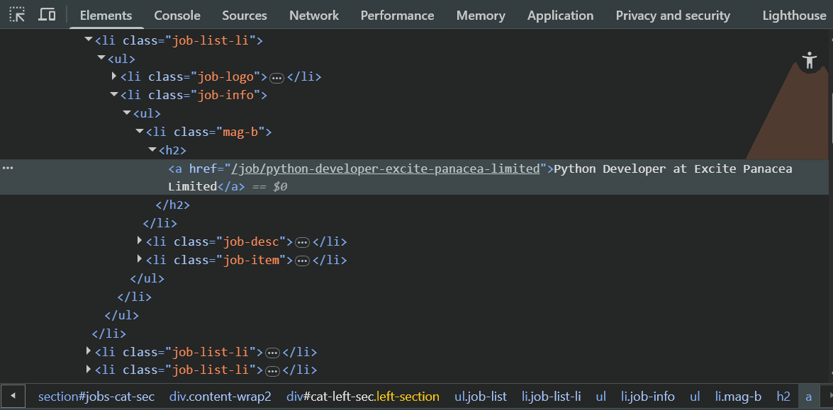Activate the inspect element picker icon
Image resolution: width=833 pixels, height=410 pixels.
point(18,15)
